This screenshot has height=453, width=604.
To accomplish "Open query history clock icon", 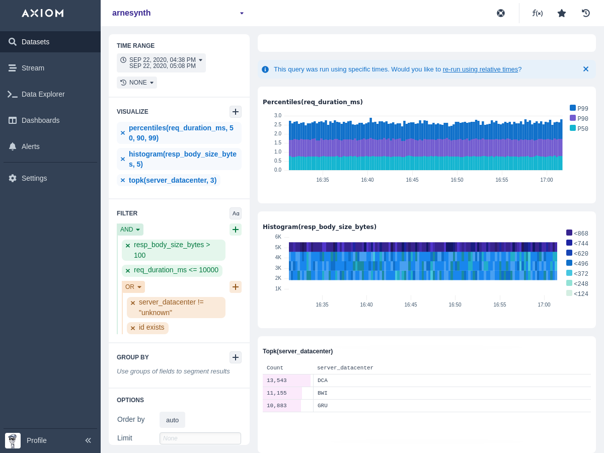I will click(x=586, y=13).
